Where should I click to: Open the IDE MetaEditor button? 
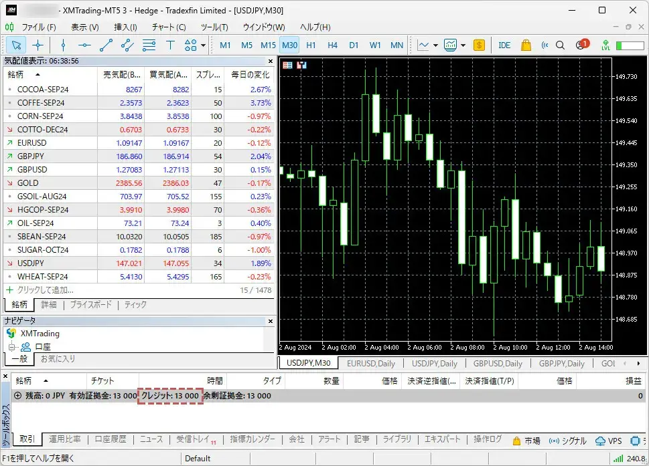[x=504, y=45]
